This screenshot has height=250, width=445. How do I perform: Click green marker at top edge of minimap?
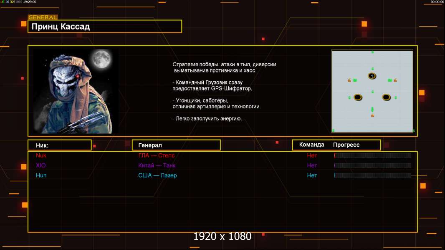tap(372, 52)
